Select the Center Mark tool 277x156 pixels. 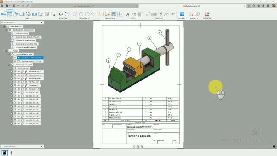[81, 14]
